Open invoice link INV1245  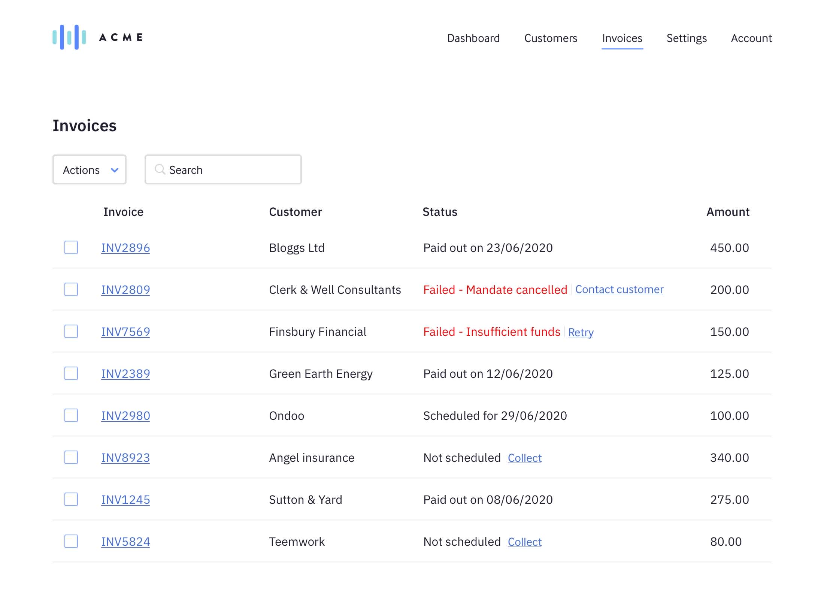125,500
